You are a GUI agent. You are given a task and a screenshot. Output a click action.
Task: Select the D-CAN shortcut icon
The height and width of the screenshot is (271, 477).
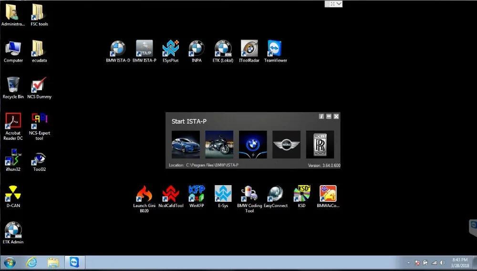point(13,197)
